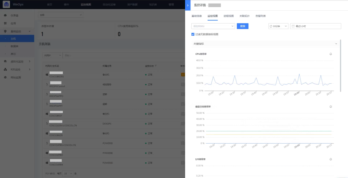
Task: Click the Windows icon in the COSCOLPBI3 row
Action: (x=47, y=153)
